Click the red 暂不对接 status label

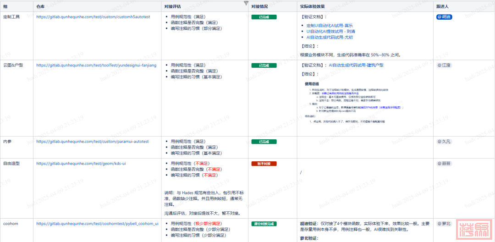point(264,164)
